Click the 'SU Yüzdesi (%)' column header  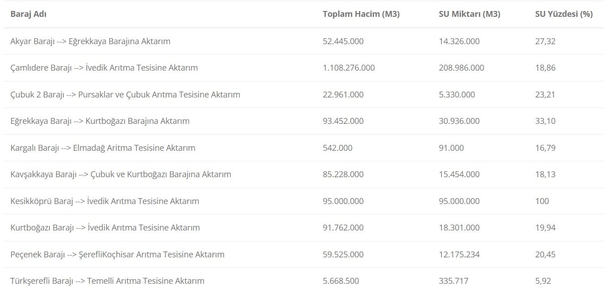pyautogui.click(x=564, y=14)
